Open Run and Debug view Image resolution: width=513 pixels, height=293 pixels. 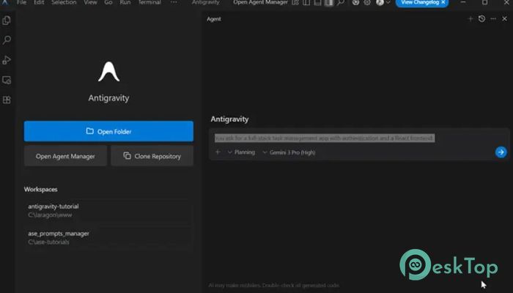click(x=7, y=60)
